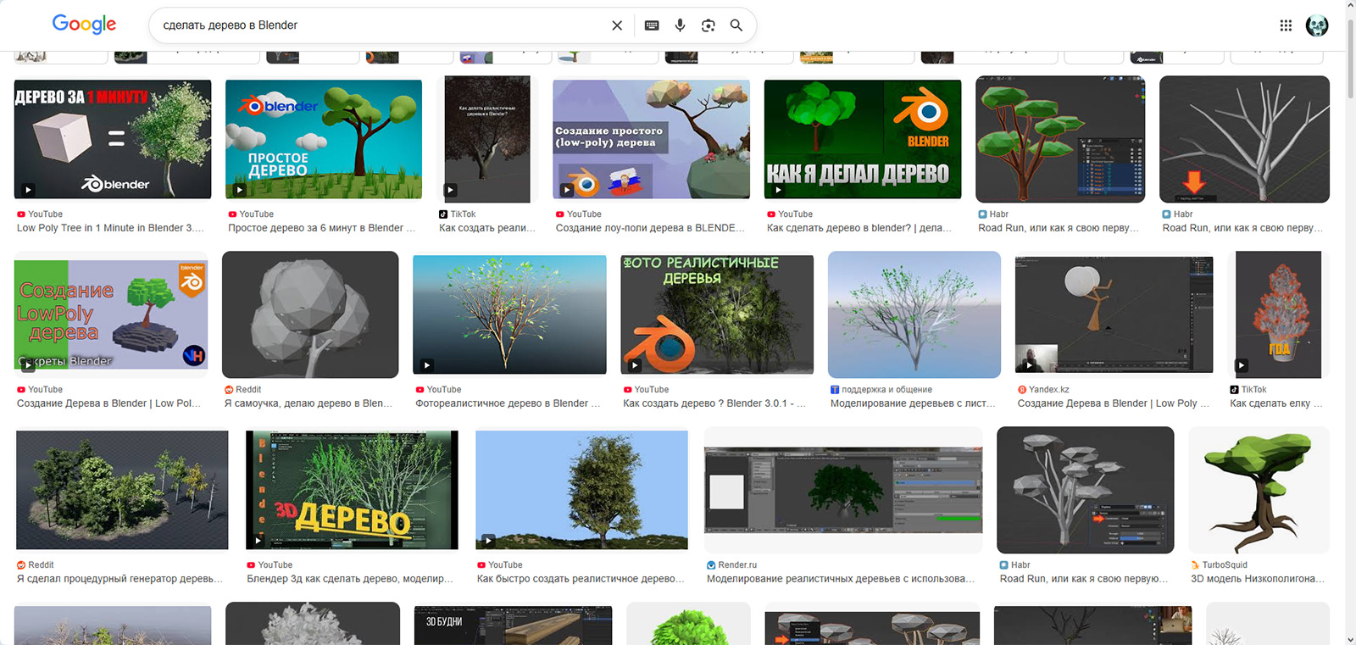Open the on-screen keyboard input tool
1356x645 pixels.
pos(652,25)
